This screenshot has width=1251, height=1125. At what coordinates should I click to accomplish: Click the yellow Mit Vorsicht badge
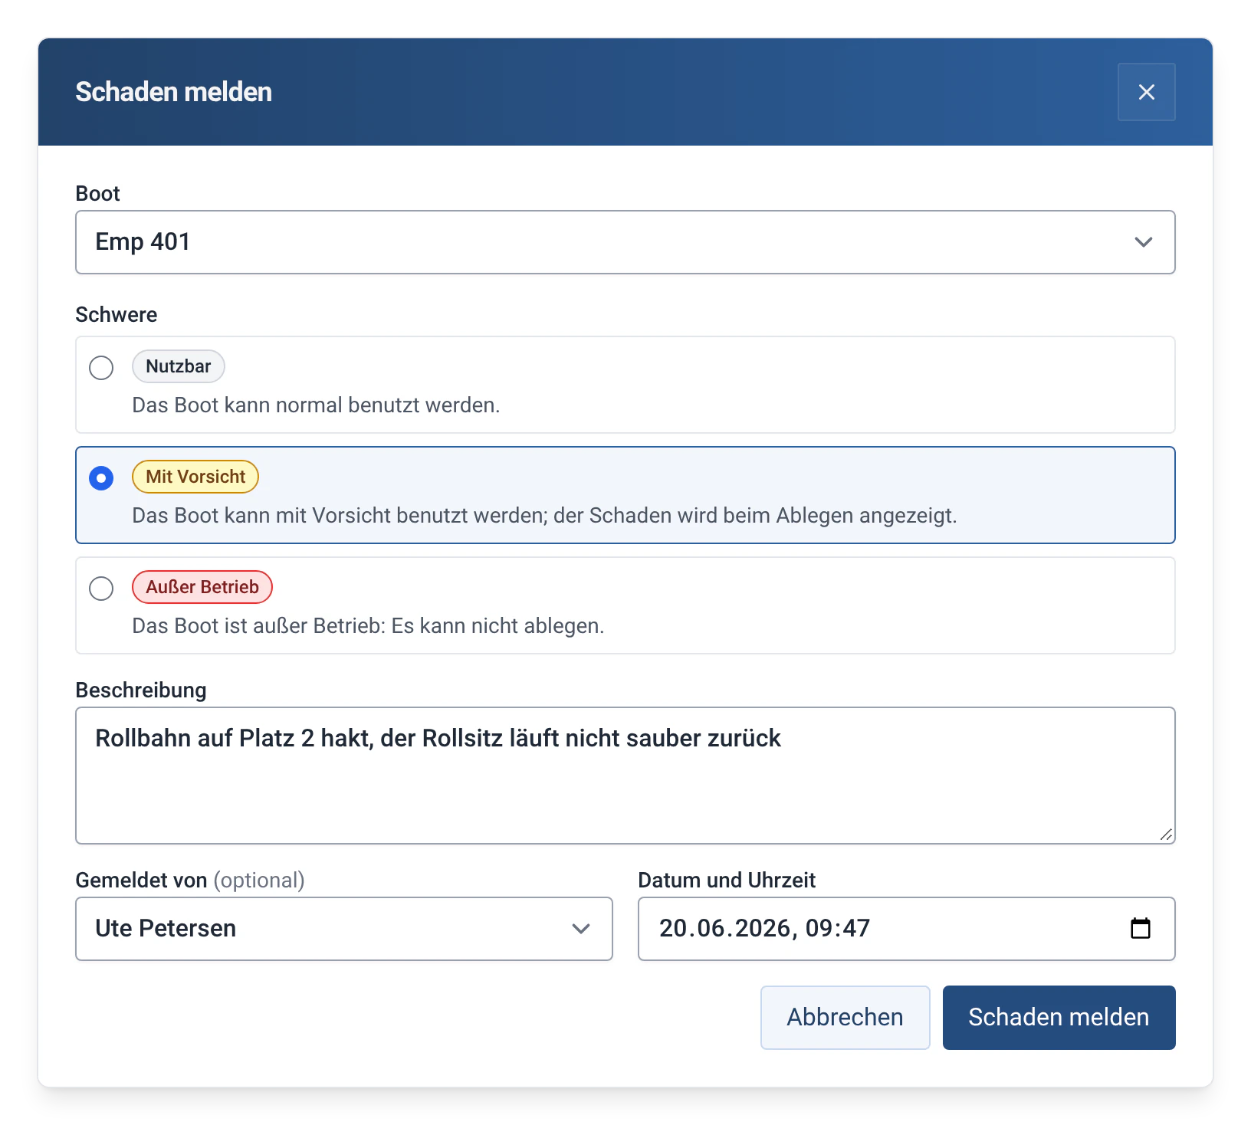(195, 477)
